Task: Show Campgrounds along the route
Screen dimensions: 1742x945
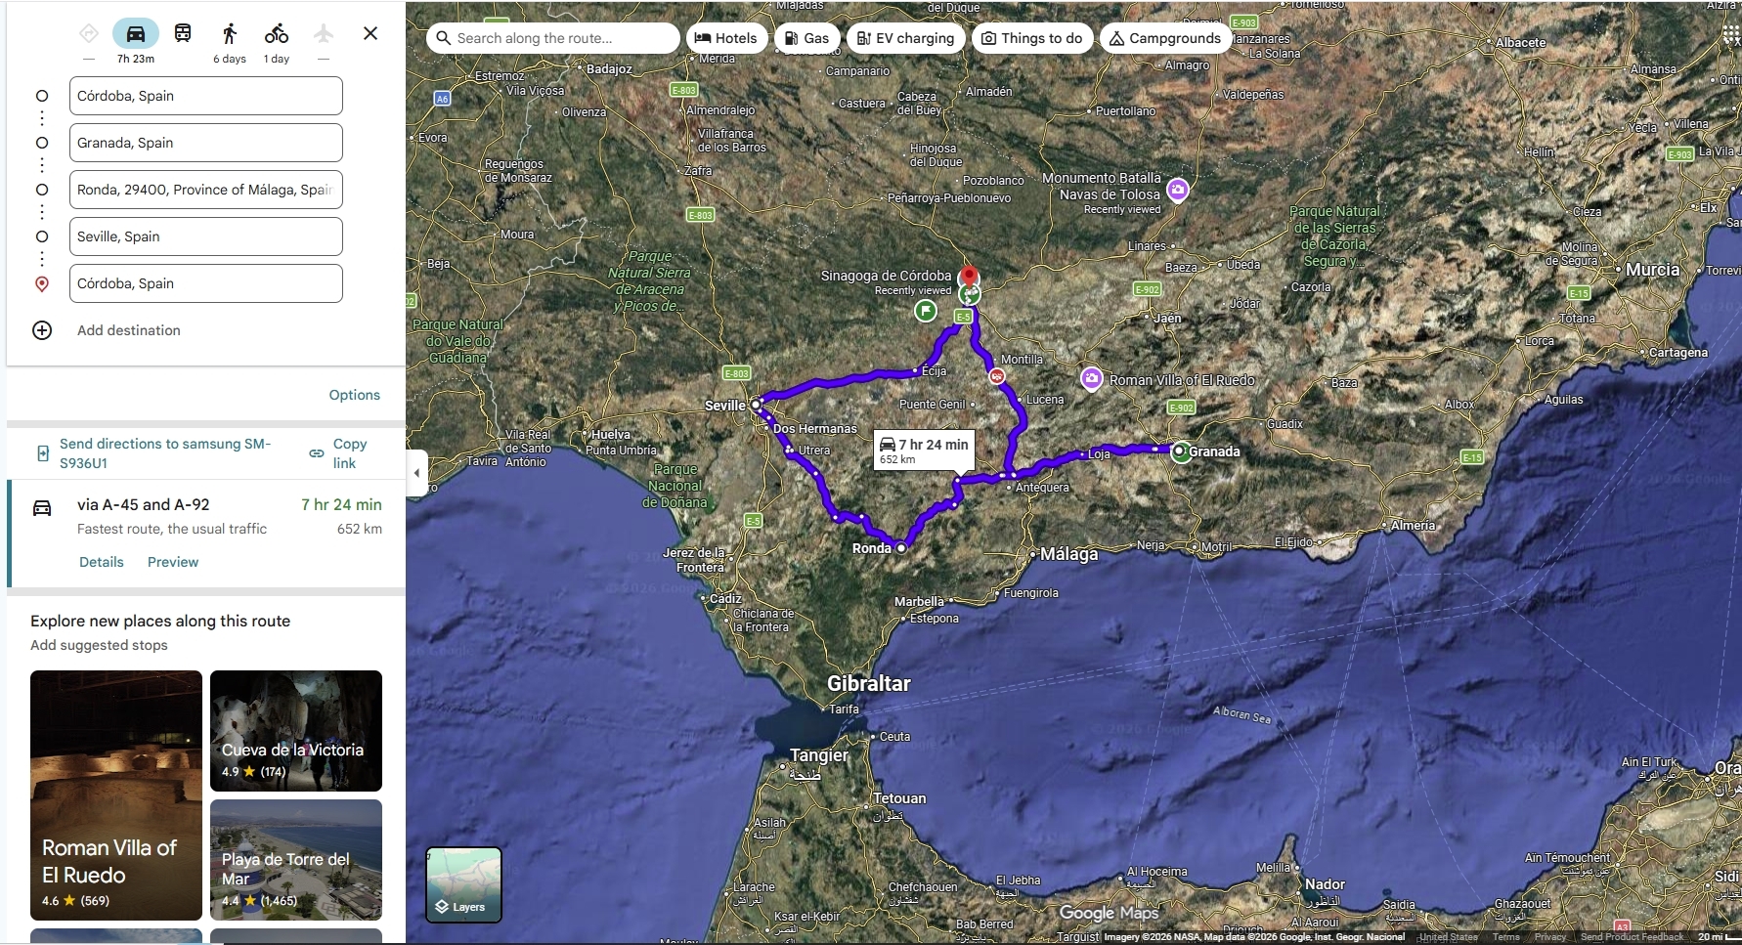Action: (x=1165, y=38)
